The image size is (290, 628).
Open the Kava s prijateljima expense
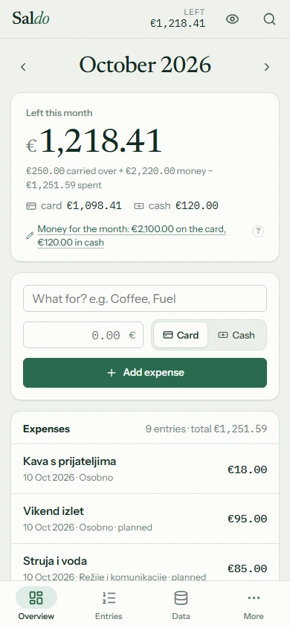pyautogui.click(x=145, y=469)
